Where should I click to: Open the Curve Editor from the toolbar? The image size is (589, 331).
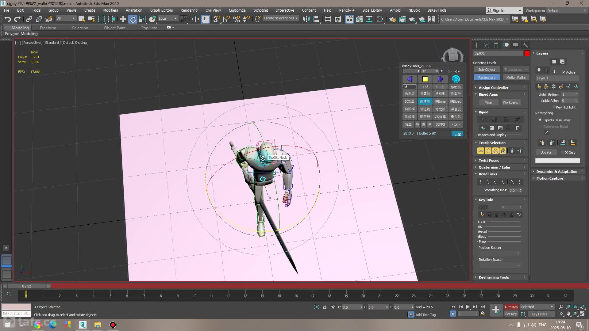point(359,19)
